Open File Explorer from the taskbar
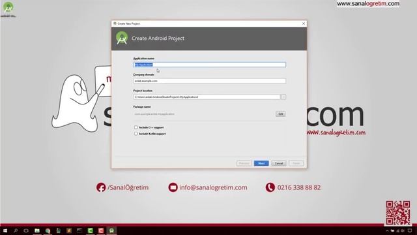Screen dimensions: 417x235 (37, 230)
